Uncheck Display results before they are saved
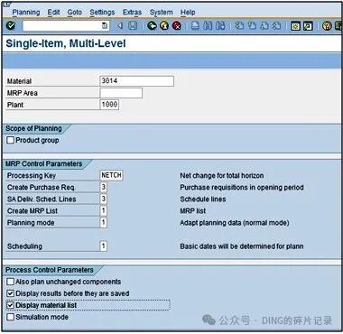This screenshot has height=334, width=343. (11, 293)
